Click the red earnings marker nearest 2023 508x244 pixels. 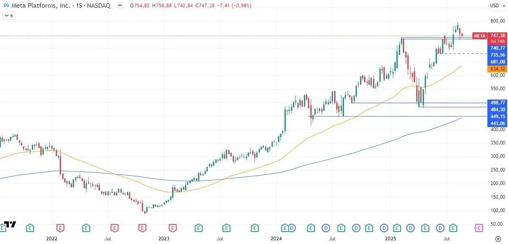173,228
